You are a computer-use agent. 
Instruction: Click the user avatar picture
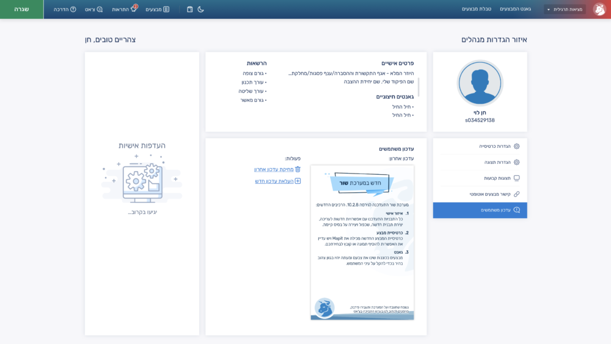480,83
